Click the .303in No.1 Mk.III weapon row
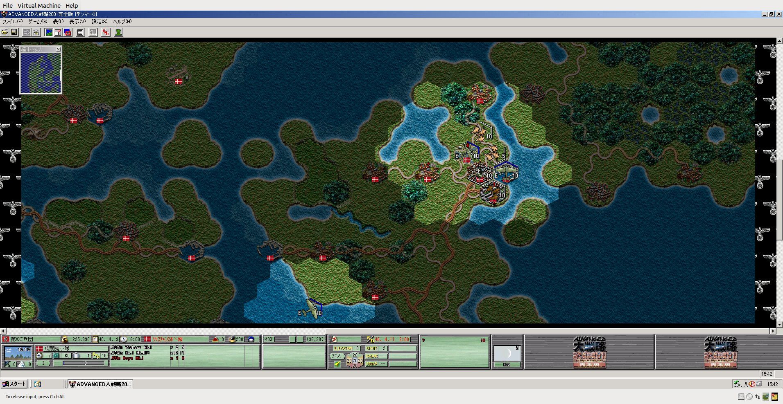 [x=147, y=353]
